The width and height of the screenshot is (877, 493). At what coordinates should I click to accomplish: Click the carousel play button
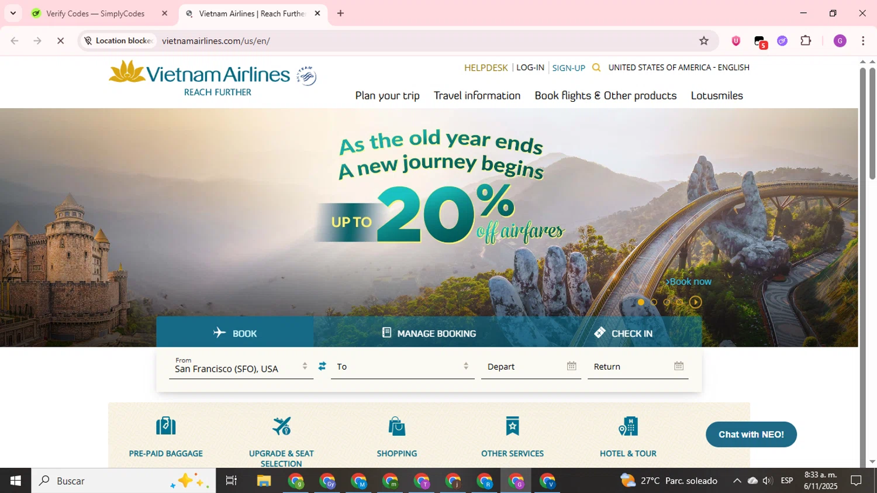(x=695, y=302)
